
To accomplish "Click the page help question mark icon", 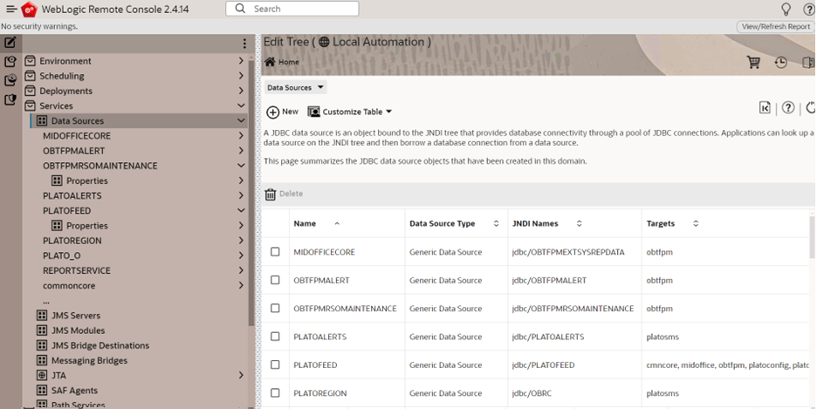I will 788,108.
